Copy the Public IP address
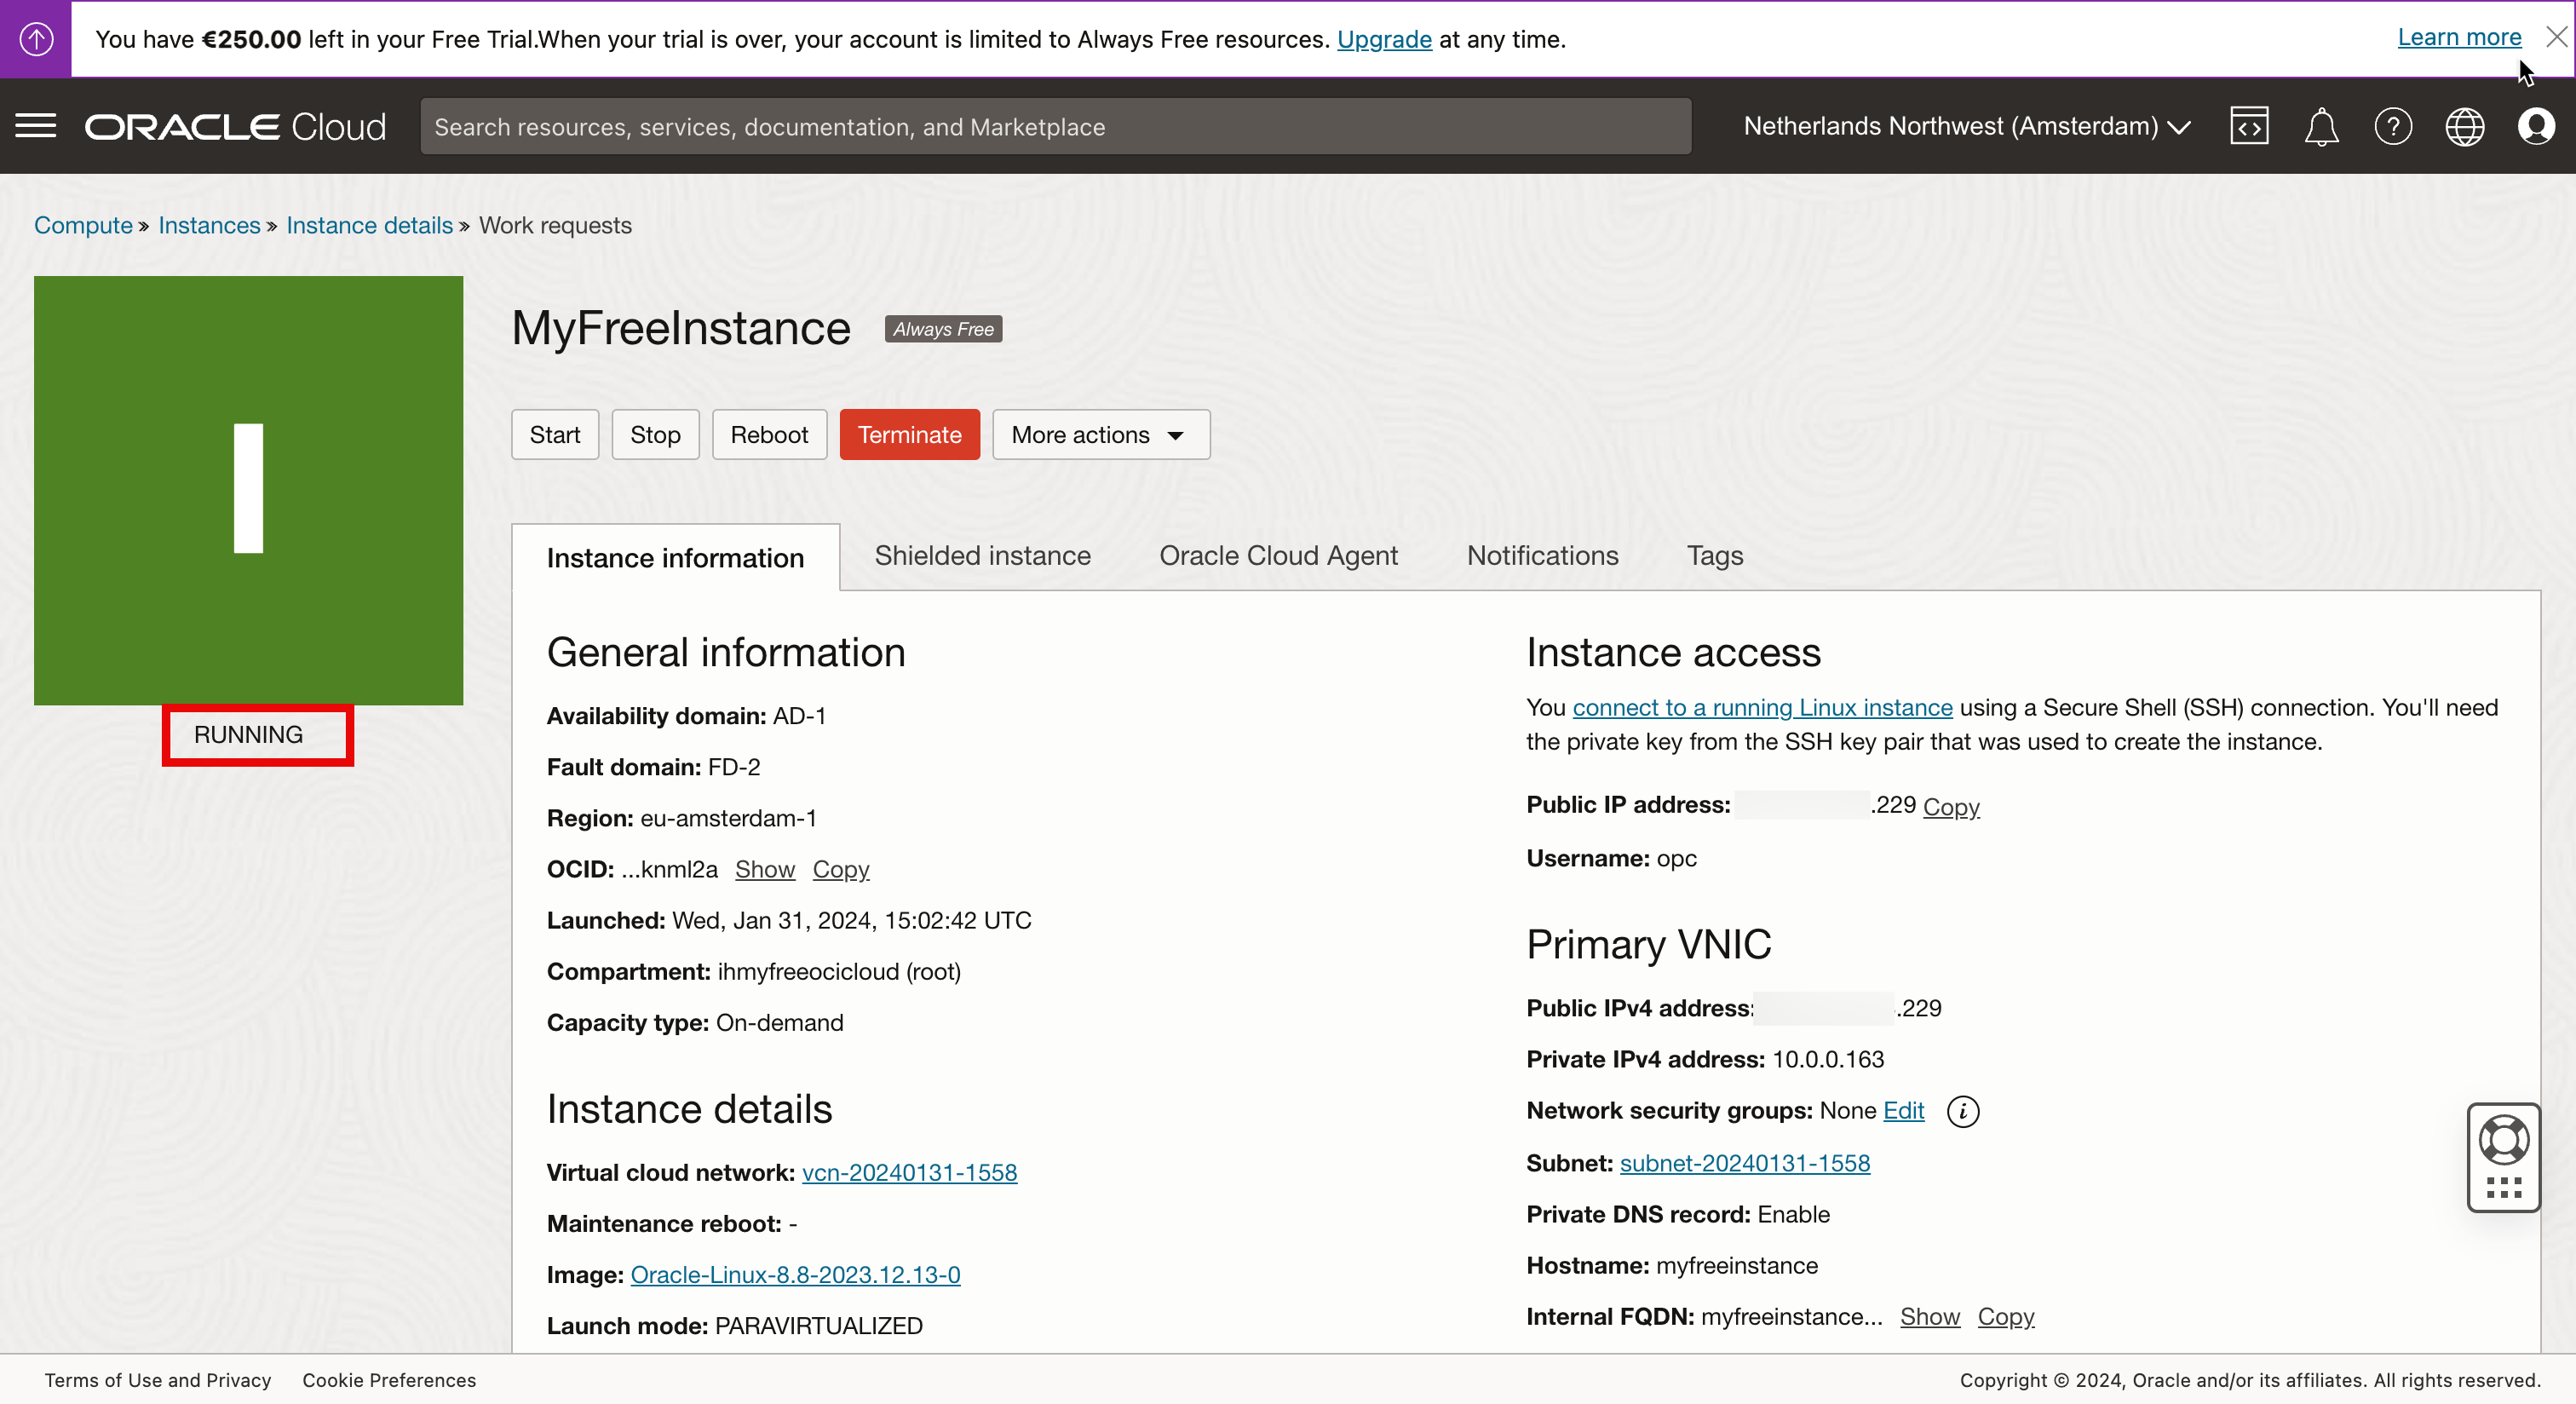 (1950, 807)
